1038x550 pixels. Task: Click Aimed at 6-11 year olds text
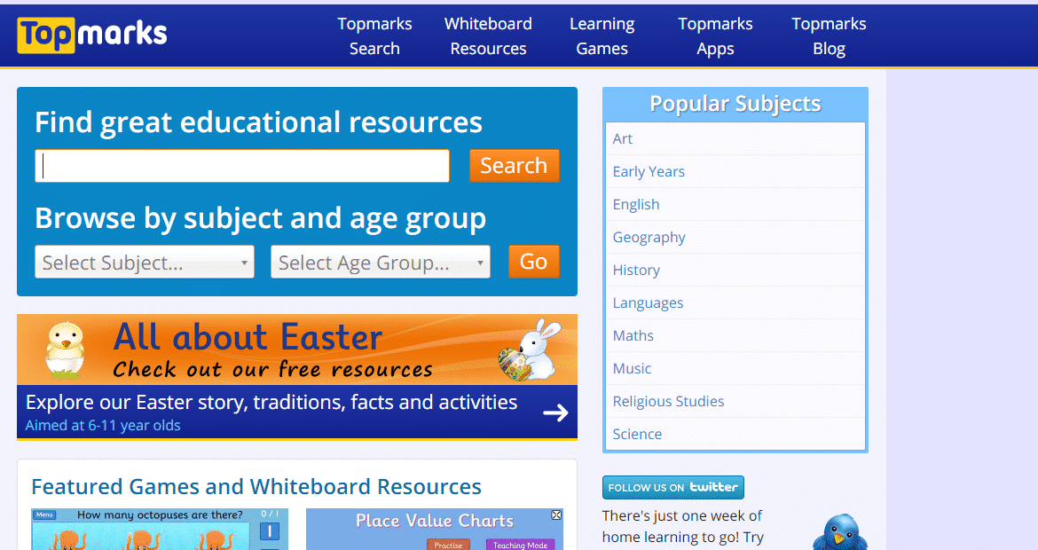(103, 426)
